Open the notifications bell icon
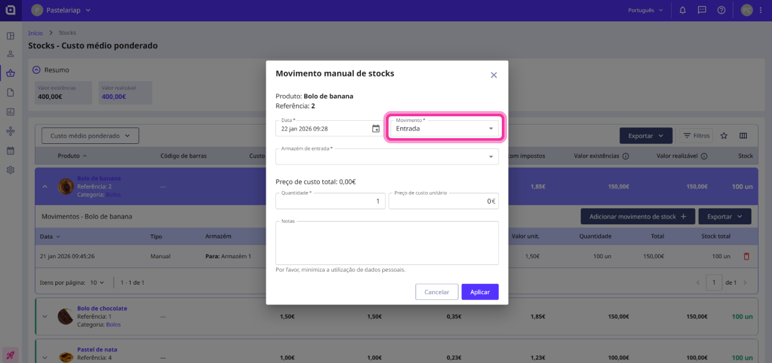Screen dimensions: 772x363 683,10
